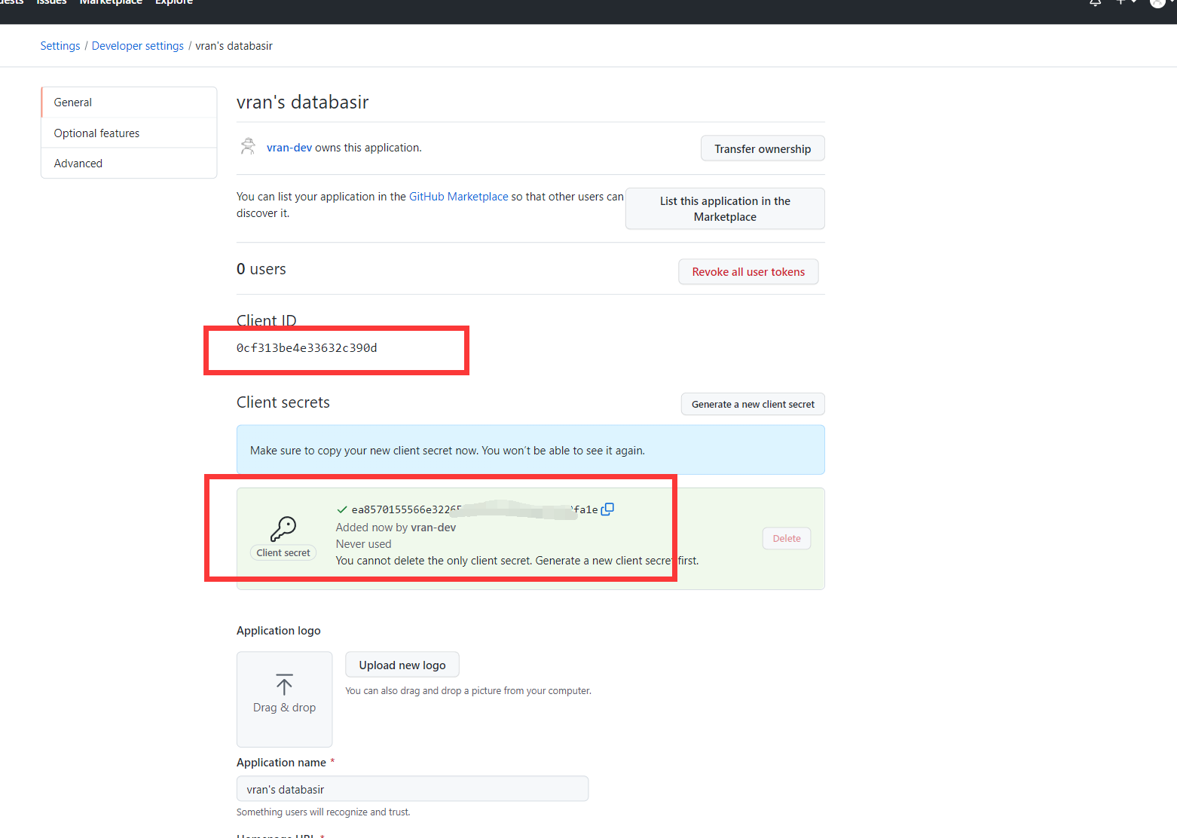Click the Client secret key icon

click(x=283, y=528)
